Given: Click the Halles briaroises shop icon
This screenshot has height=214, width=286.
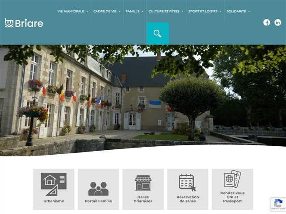Looking at the screenshot, I should 143,183.
